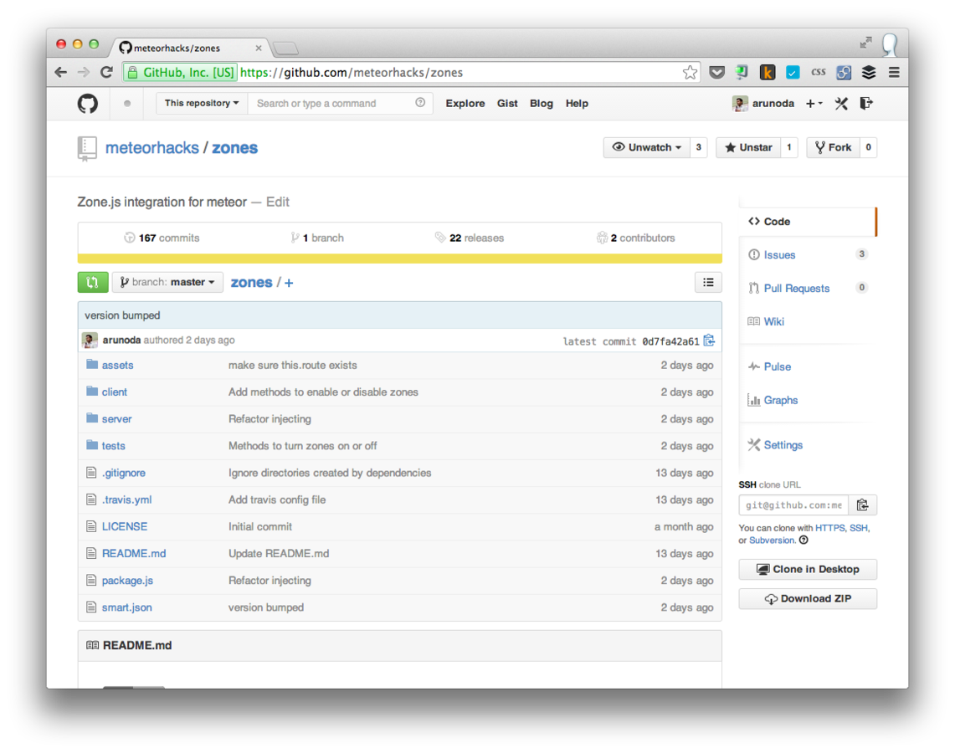Add new file with the plus icon
The image size is (955, 753).
pos(289,283)
